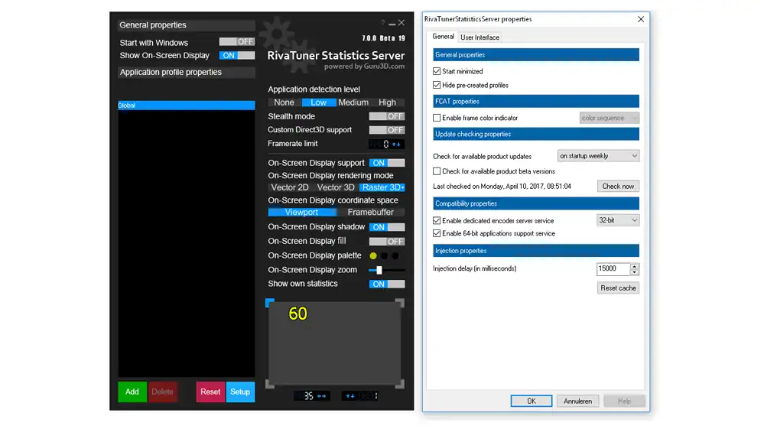This screenshot has width=764, height=429.
Task: Set detection level to High
Action: pos(388,102)
